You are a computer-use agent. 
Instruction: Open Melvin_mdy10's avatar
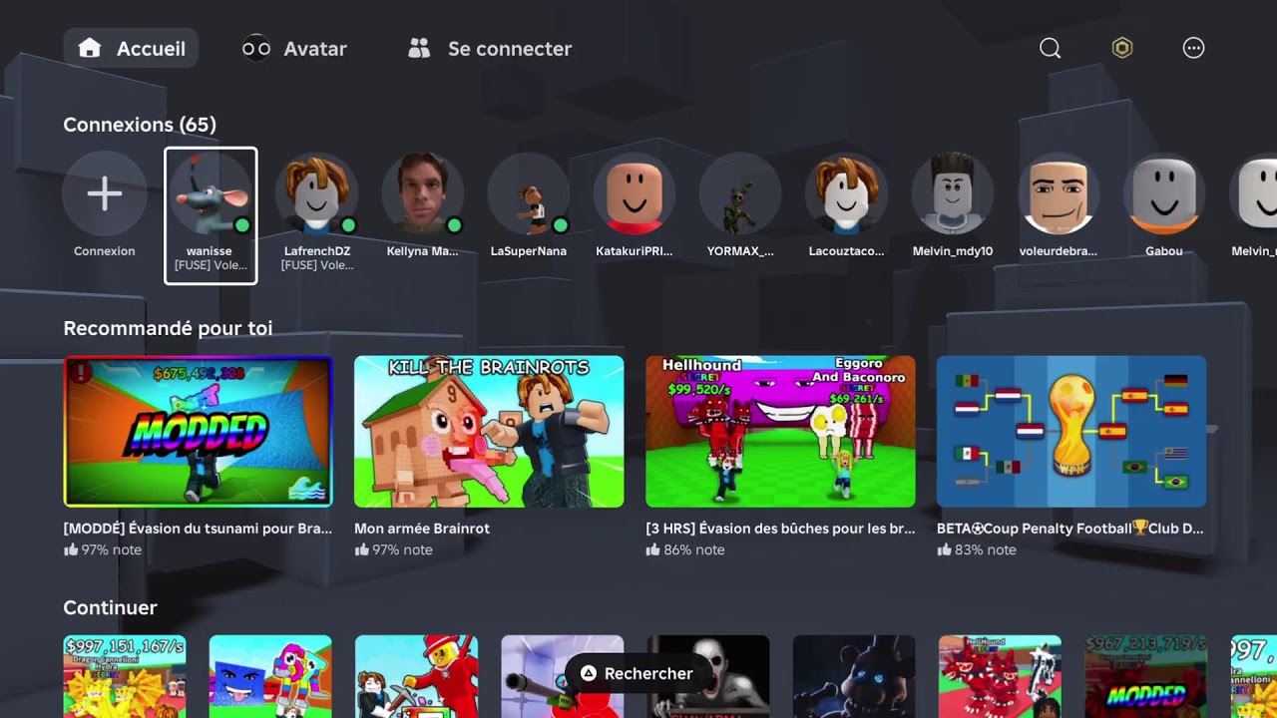coord(953,193)
